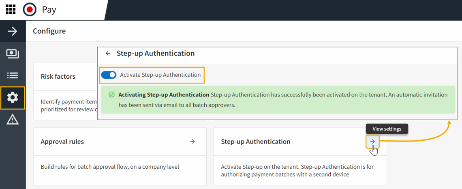Go back from Step-up Authentication panel
The width and height of the screenshot is (462, 189).
point(108,54)
